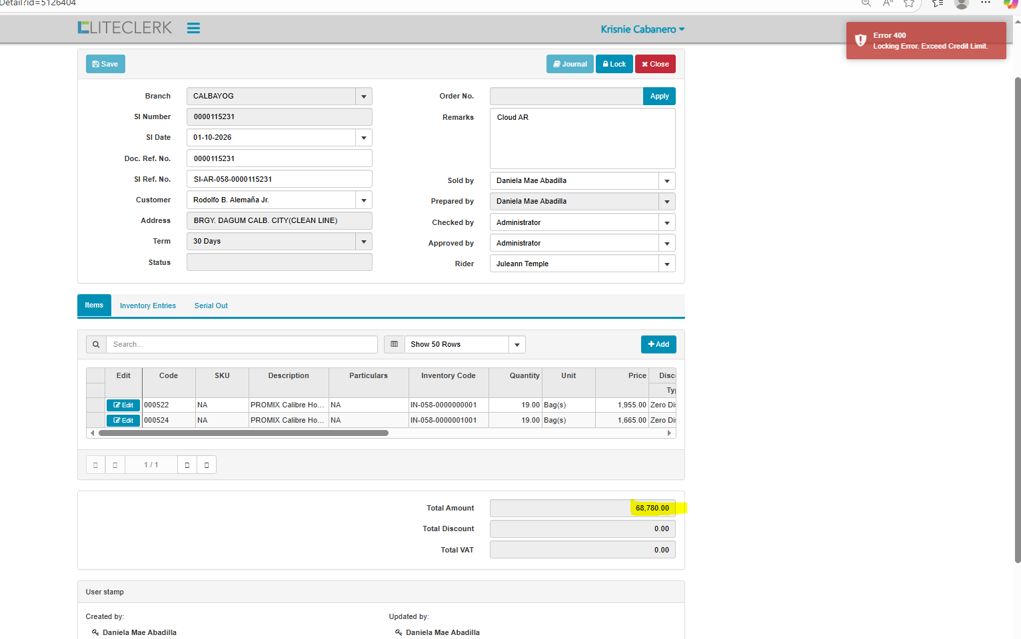Image resolution: width=1021 pixels, height=639 pixels.
Task: Go to last page of items grid
Action: pos(207,465)
